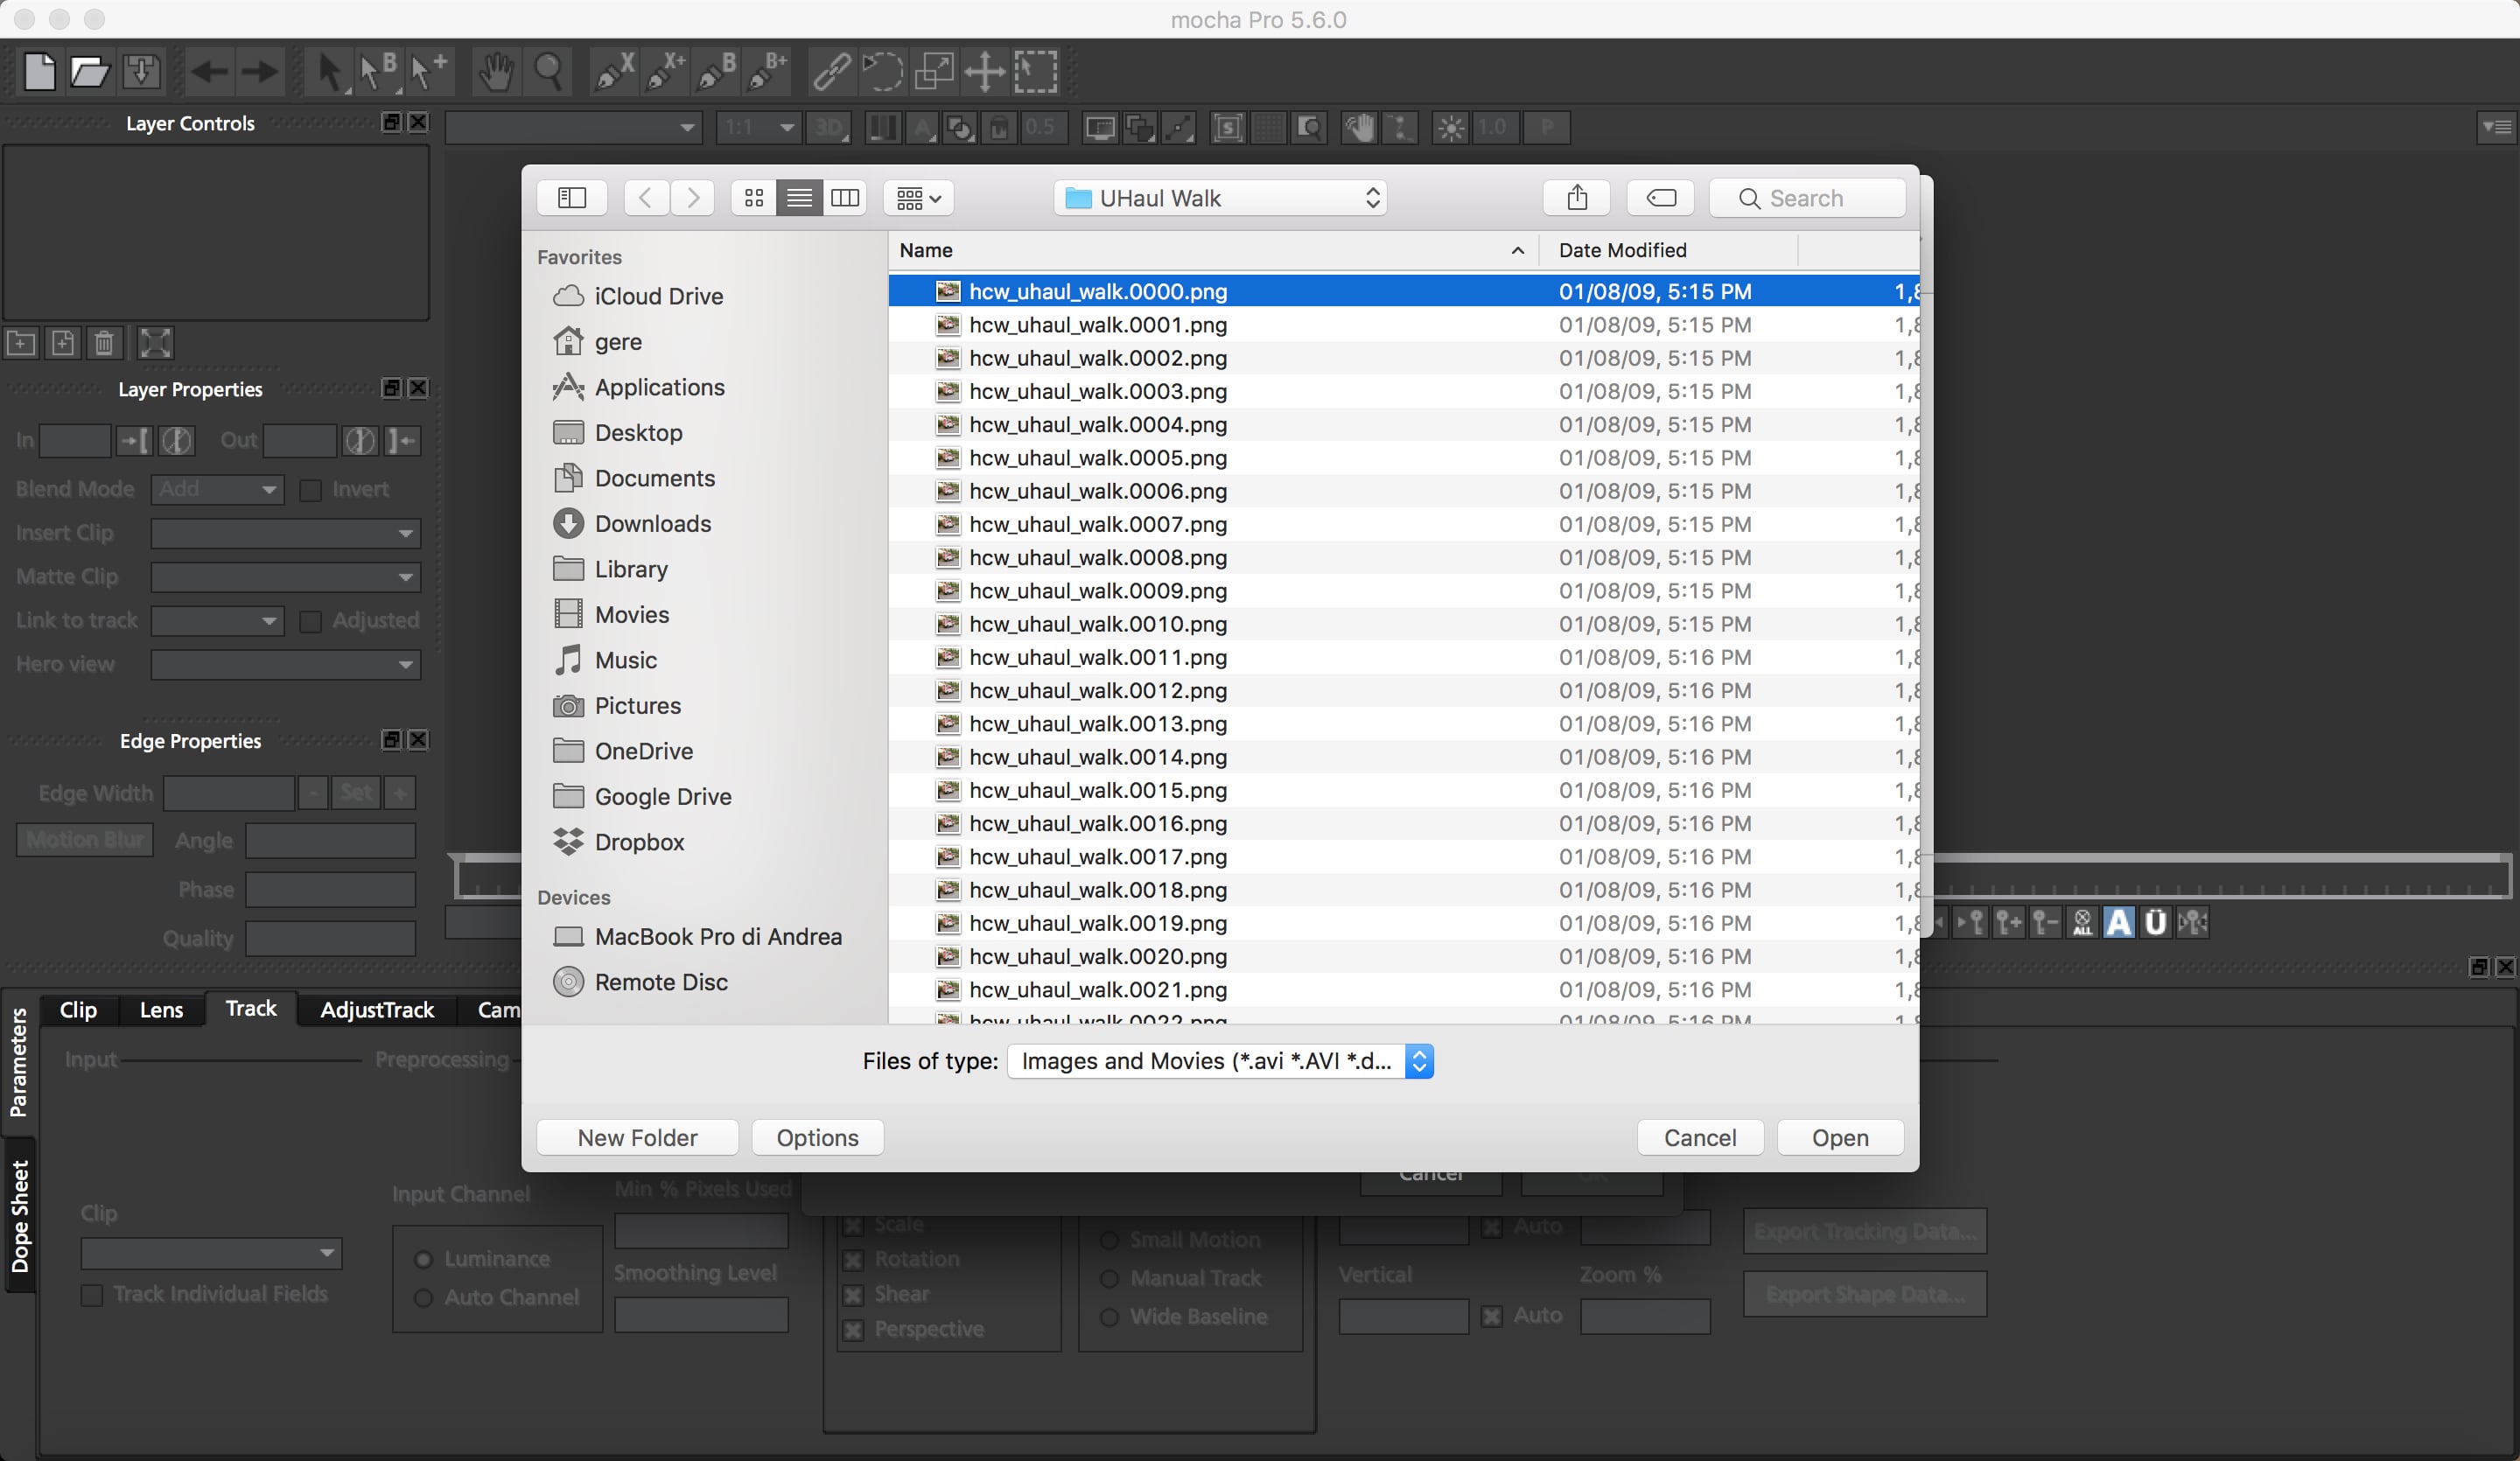2520x1461 pixels.
Task: Click the Open button in dialog
Action: [x=1839, y=1138]
